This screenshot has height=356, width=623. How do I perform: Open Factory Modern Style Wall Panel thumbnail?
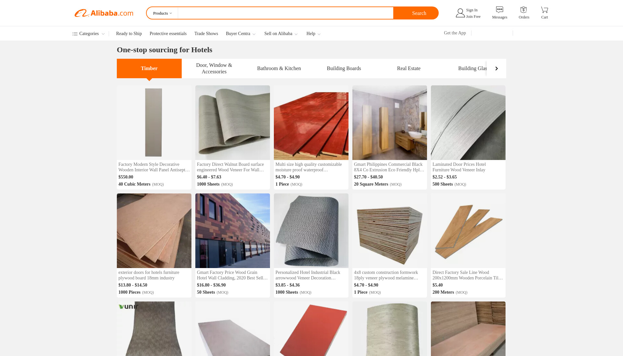click(x=154, y=123)
